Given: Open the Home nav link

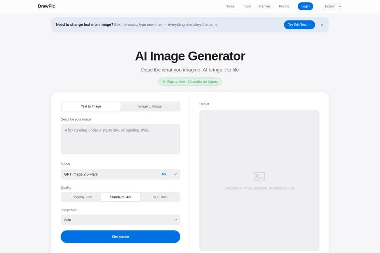Looking at the screenshot, I should click(x=230, y=6).
